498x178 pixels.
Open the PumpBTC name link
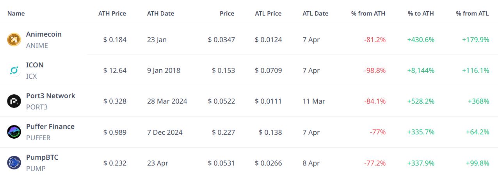pyautogui.click(x=42, y=157)
